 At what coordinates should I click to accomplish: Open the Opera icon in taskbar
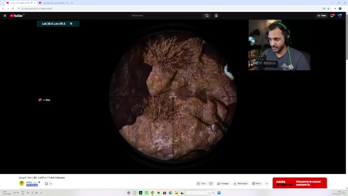click(x=135, y=193)
